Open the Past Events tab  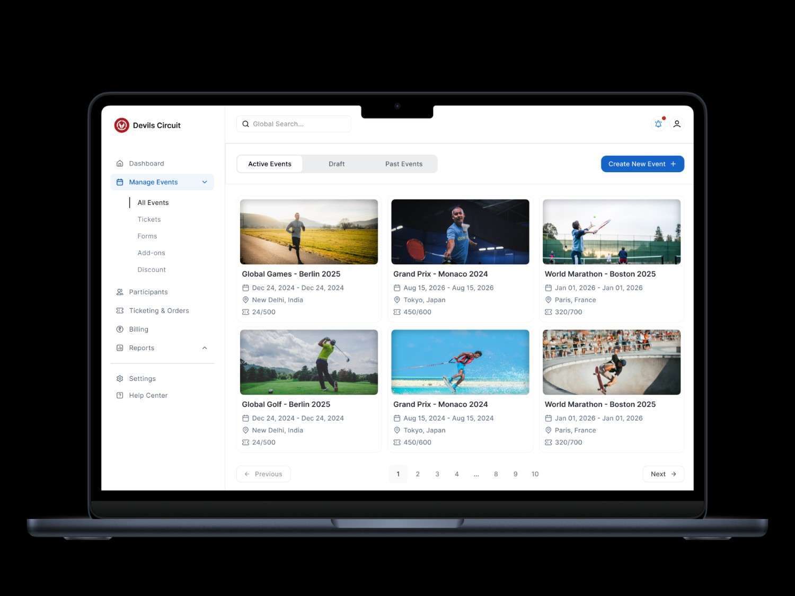pyautogui.click(x=403, y=164)
